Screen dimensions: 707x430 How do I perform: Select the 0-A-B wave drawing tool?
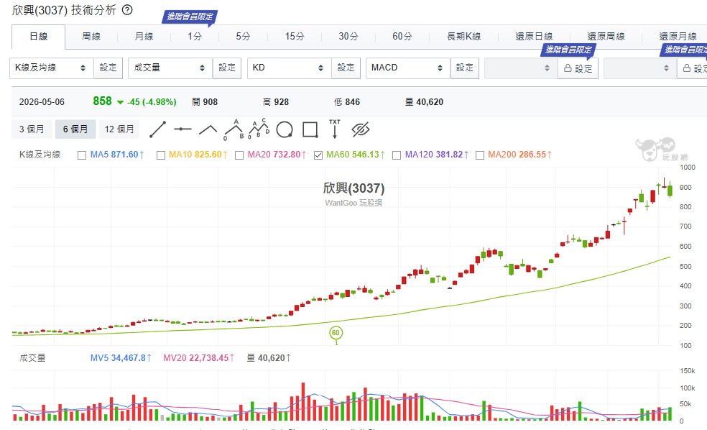pyautogui.click(x=234, y=129)
